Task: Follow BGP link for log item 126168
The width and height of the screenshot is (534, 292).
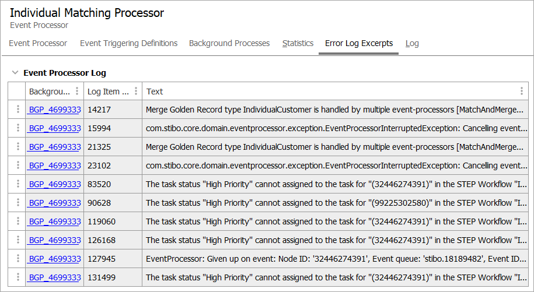Action: (x=54, y=240)
